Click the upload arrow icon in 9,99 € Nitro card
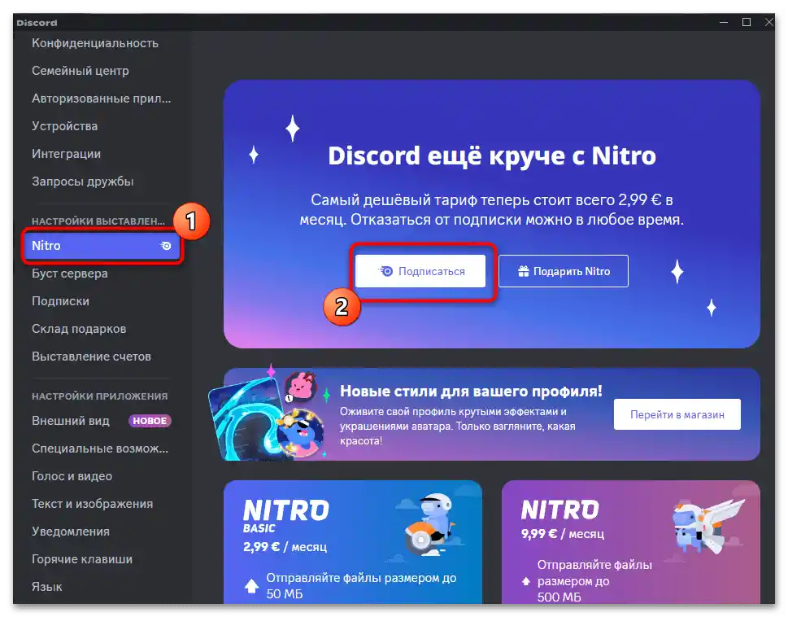Screen dimensions: 788x617 point(526,581)
